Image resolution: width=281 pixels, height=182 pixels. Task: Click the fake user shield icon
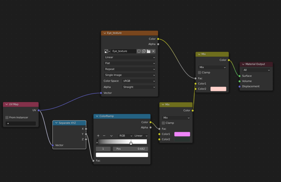coord(139,51)
